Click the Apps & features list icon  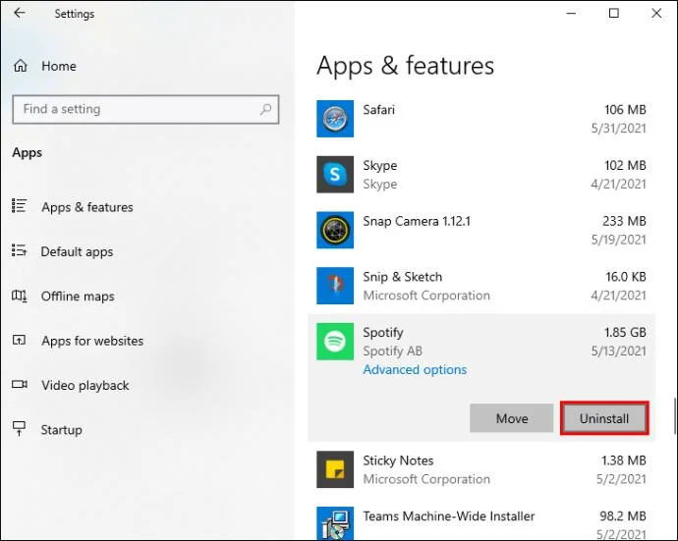coord(19,206)
